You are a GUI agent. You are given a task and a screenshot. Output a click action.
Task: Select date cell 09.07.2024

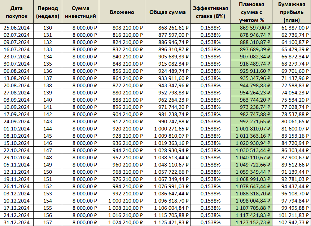click(x=17, y=42)
